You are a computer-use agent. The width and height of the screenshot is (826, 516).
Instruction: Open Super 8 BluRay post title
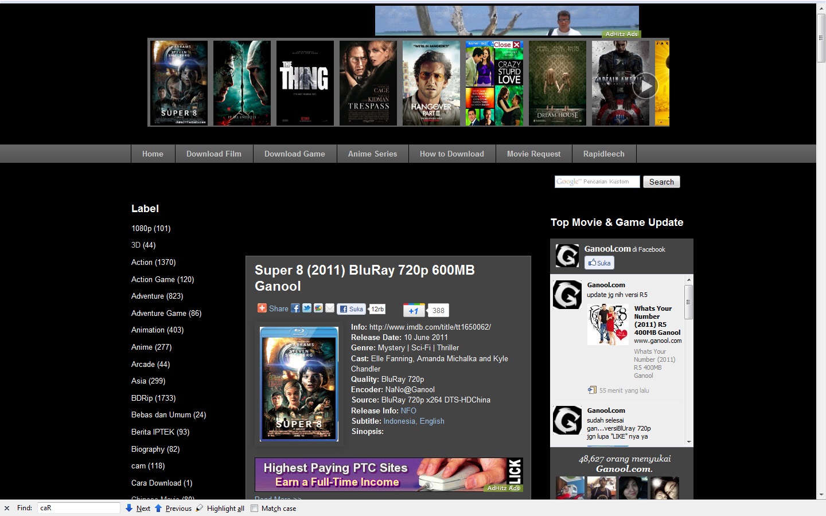point(365,278)
